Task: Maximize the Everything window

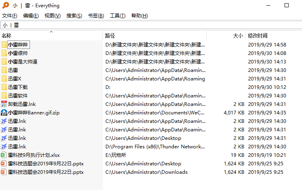Action: pyautogui.click(x=287, y=5)
